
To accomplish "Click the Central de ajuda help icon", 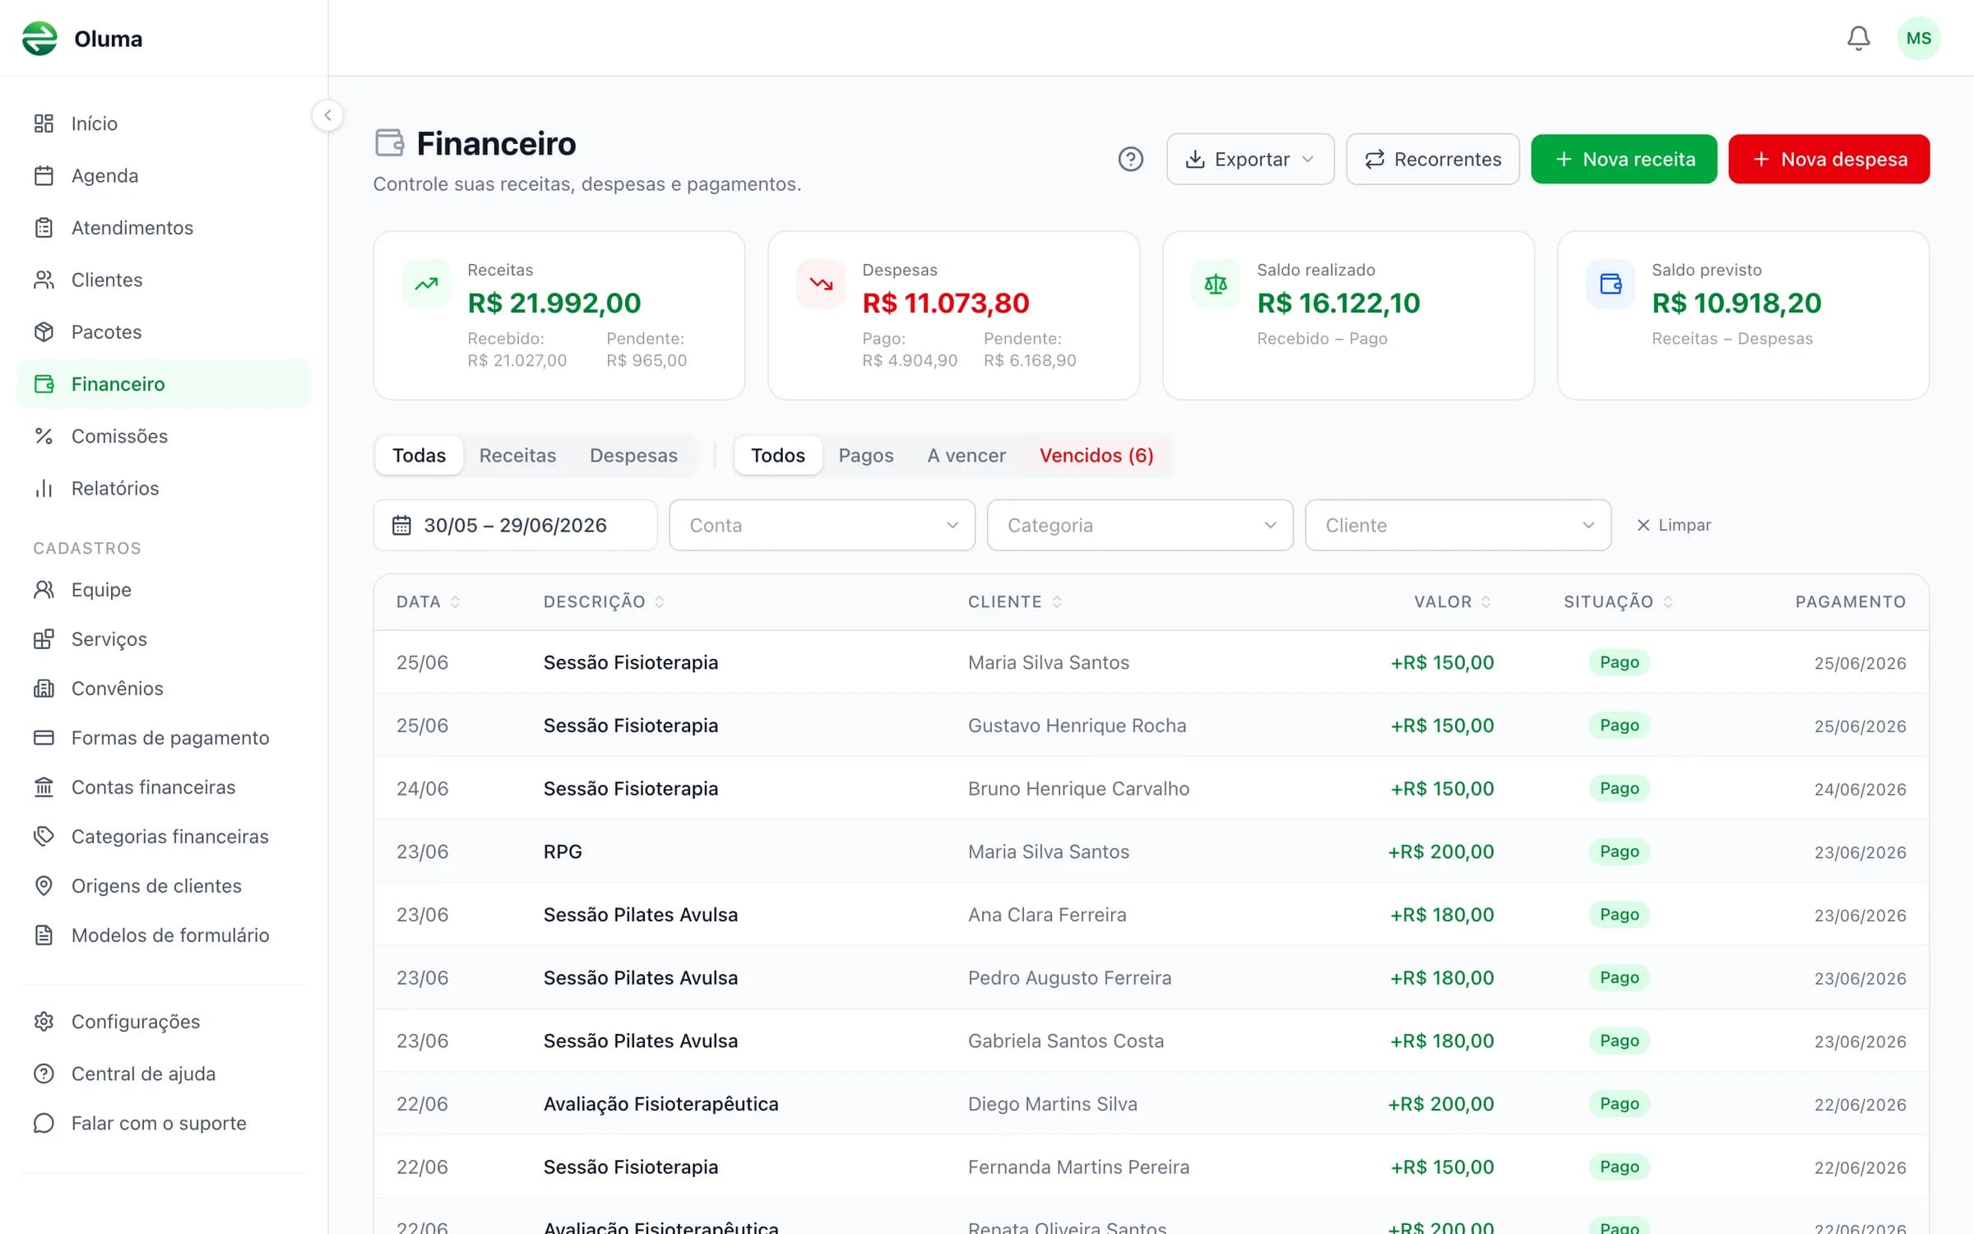I will tap(44, 1074).
